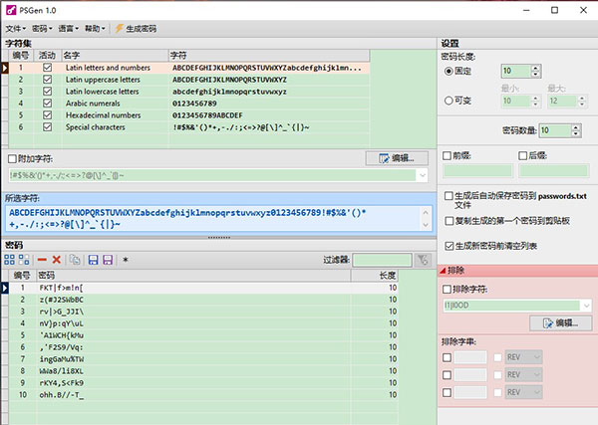The height and width of the screenshot is (425, 598).
Task: Click the first blue save disk icon
Action: click(93, 260)
